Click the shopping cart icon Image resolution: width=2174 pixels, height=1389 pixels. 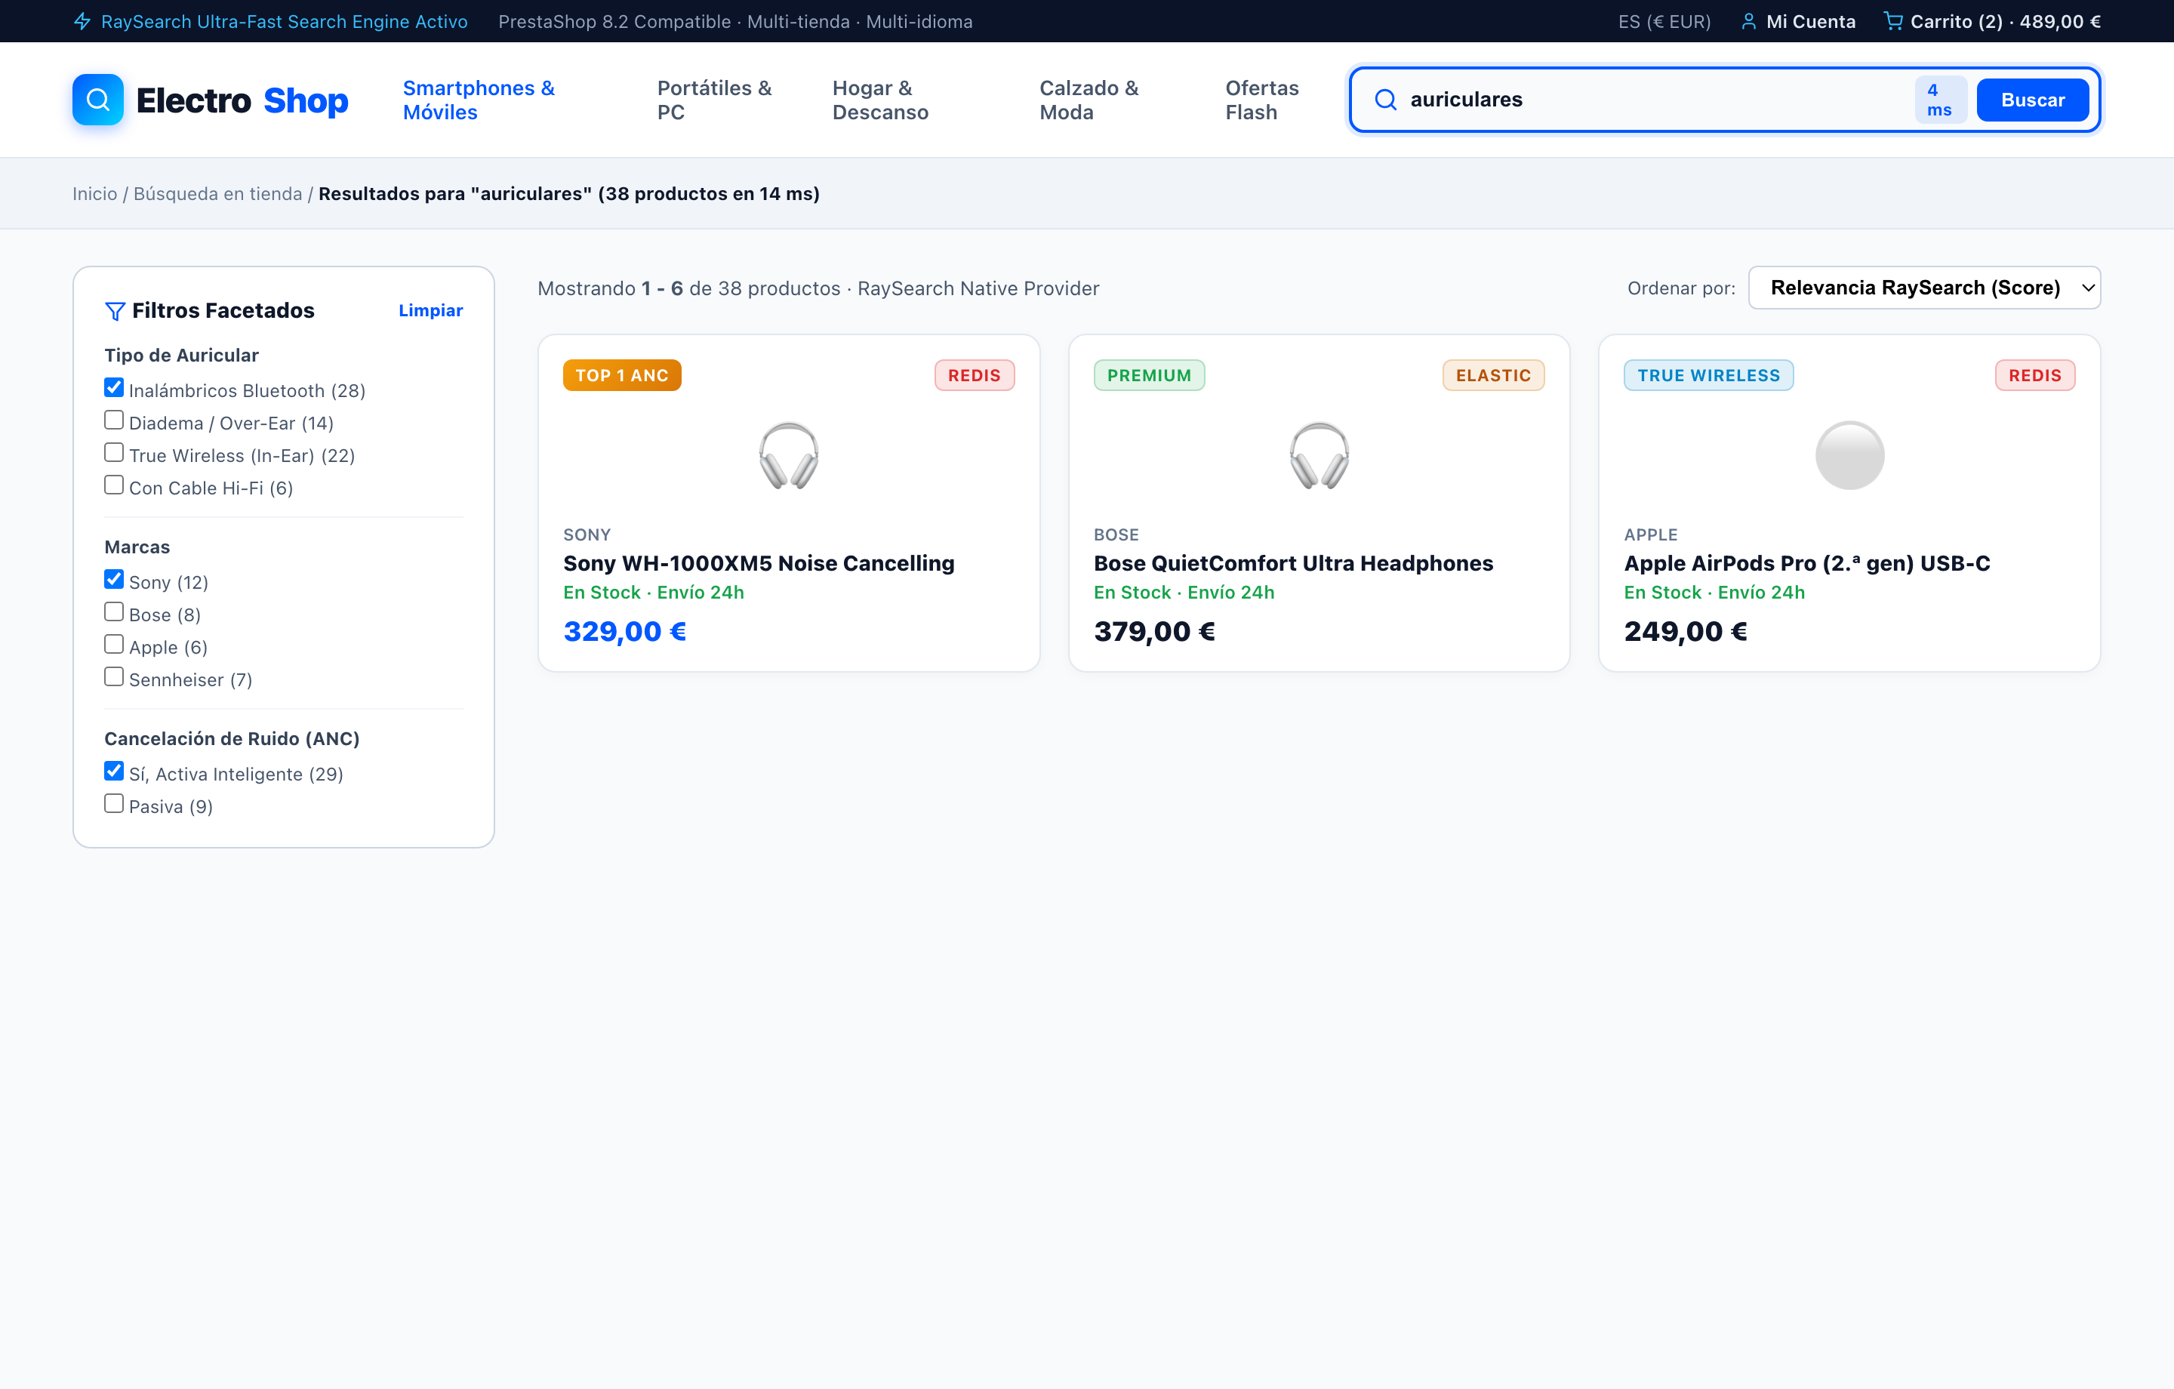[1893, 21]
